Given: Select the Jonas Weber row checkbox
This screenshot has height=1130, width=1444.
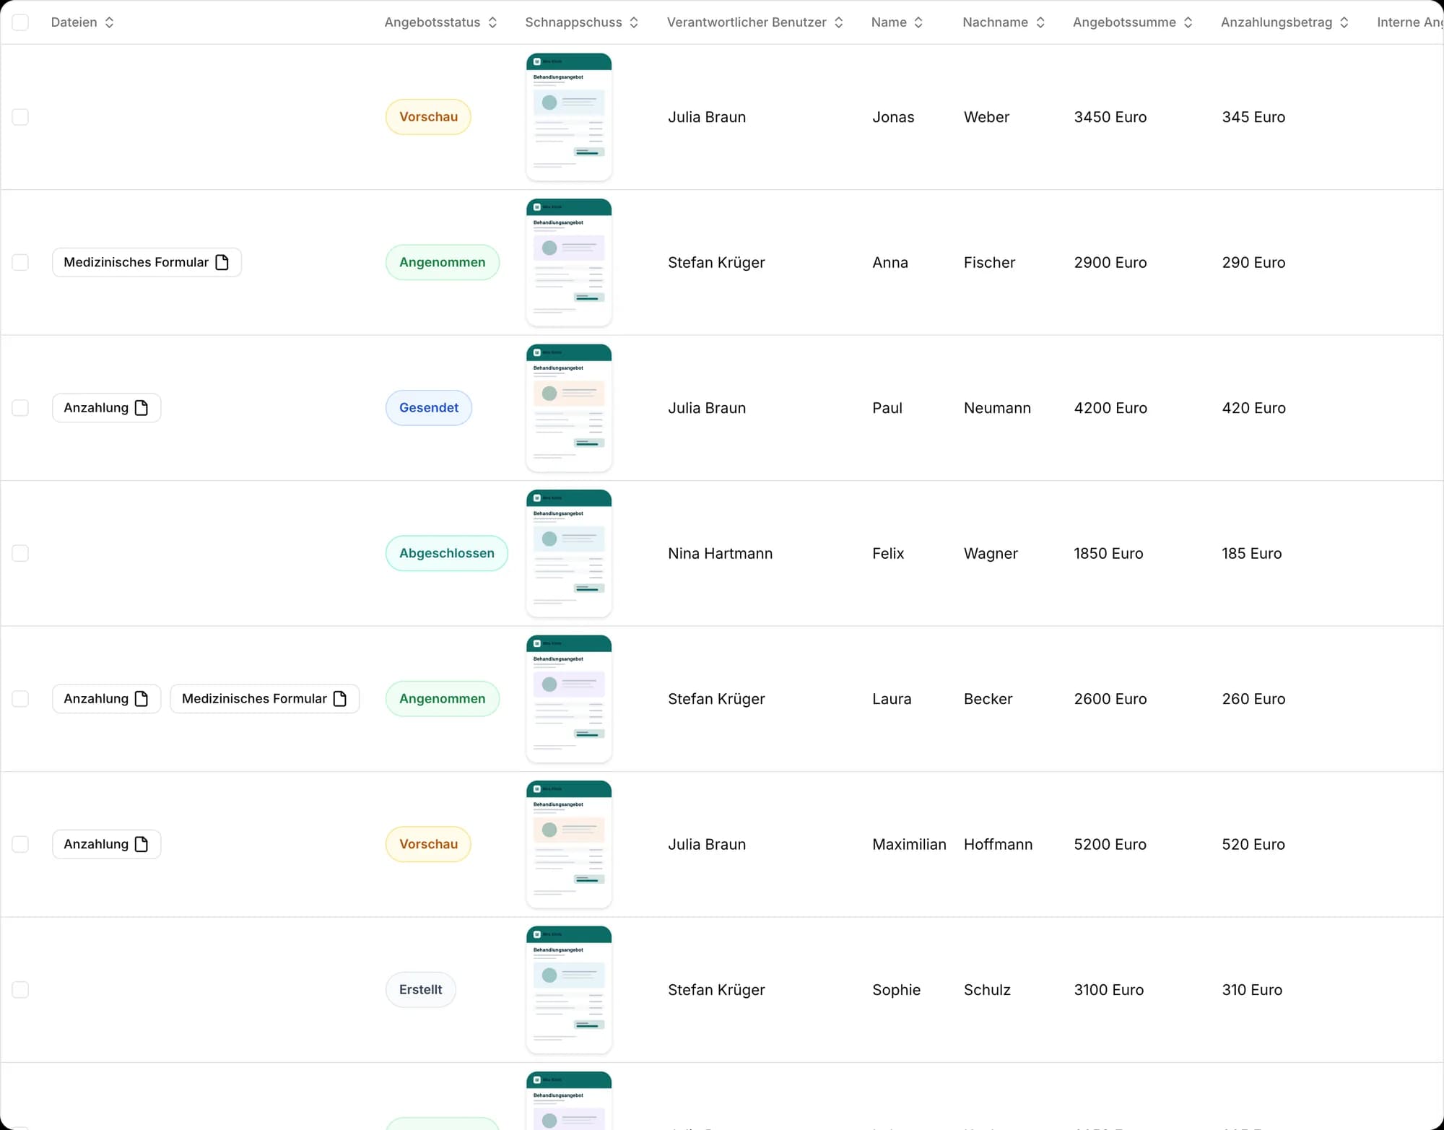Looking at the screenshot, I should pos(20,117).
